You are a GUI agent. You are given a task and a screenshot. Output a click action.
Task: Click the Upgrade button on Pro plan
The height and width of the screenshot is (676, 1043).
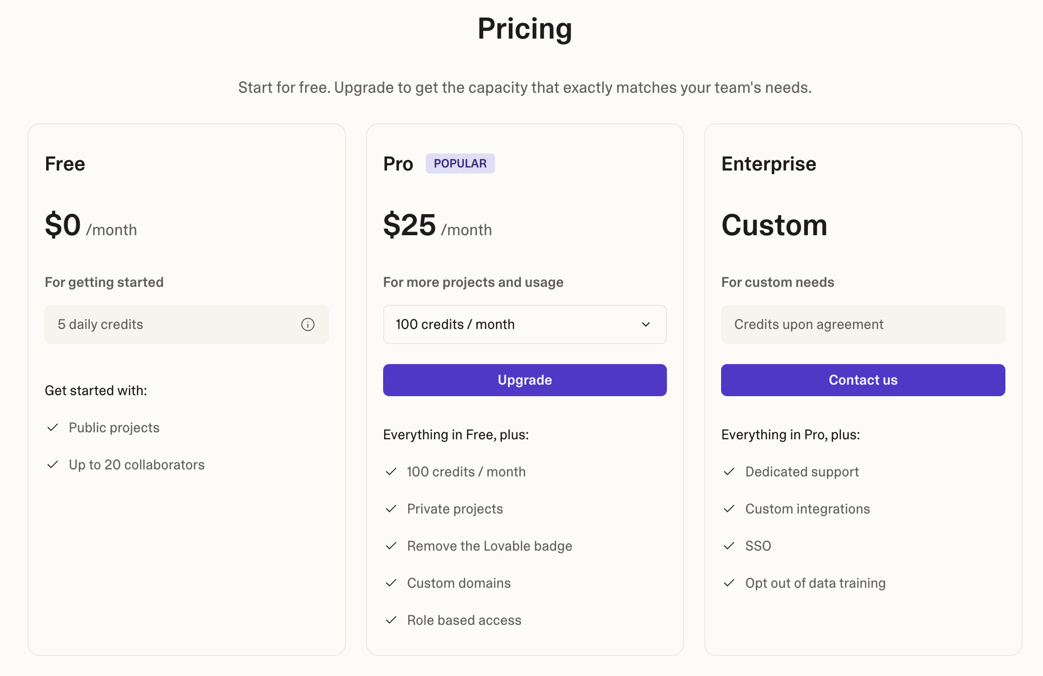click(x=525, y=380)
